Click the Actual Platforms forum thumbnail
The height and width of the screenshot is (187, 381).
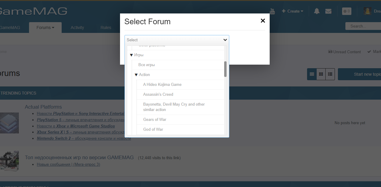[9, 123]
